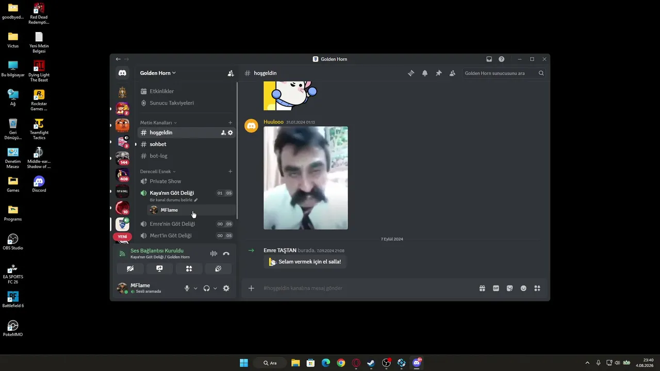Open user settings gear next to MFlame
Screen dimensions: 660x371
tap(226, 289)
